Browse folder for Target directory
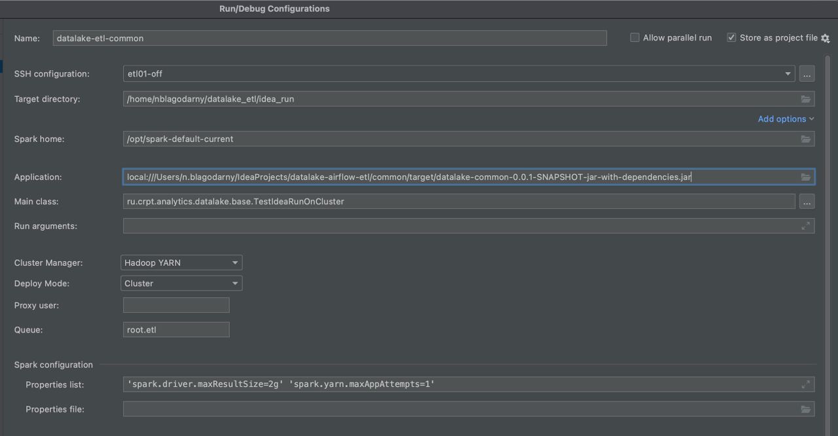 tap(805, 100)
